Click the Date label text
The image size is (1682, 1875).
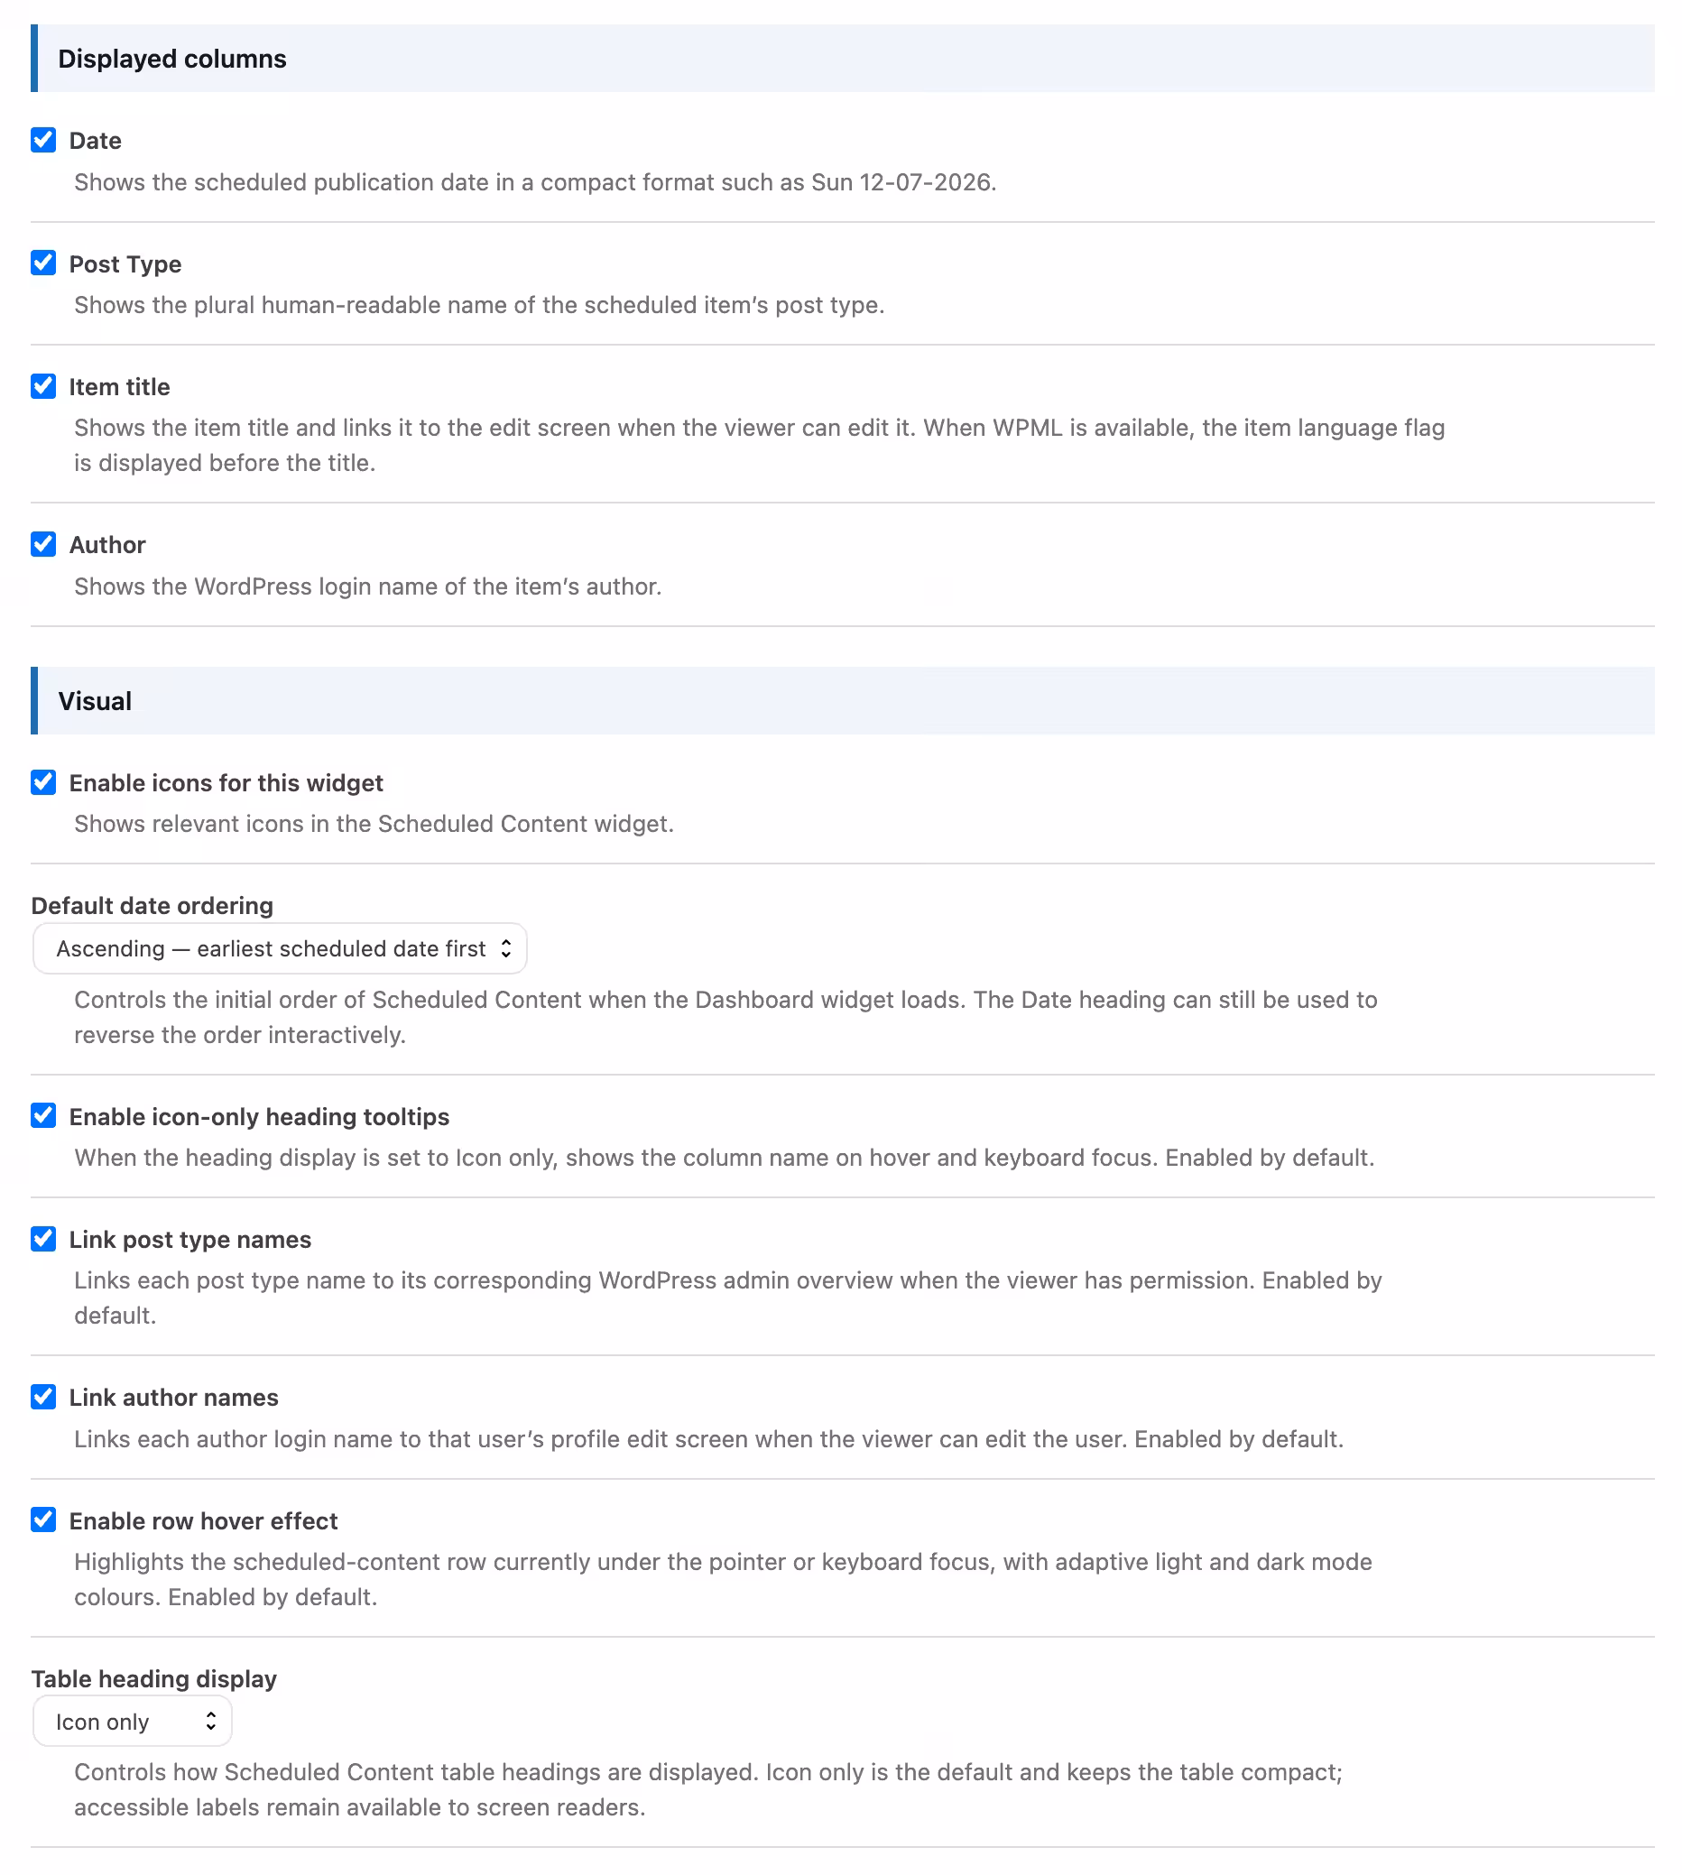[x=95, y=141]
